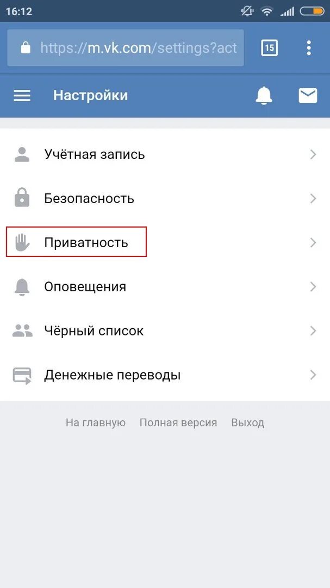Tap the hand icon beside Приватность
Viewport: 330px width, 588px height.
tap(22, 242)
